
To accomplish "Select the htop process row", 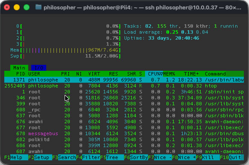I will click(x=124, y=86).
